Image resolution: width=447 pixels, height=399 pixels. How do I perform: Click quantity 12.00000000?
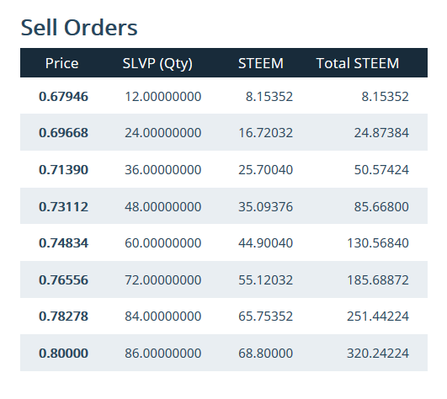click(x=163, y=96)
